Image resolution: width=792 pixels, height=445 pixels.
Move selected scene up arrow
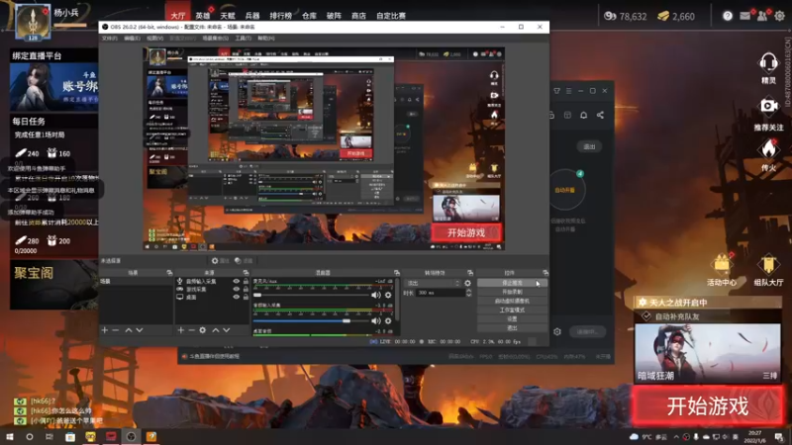pos(129,330)
